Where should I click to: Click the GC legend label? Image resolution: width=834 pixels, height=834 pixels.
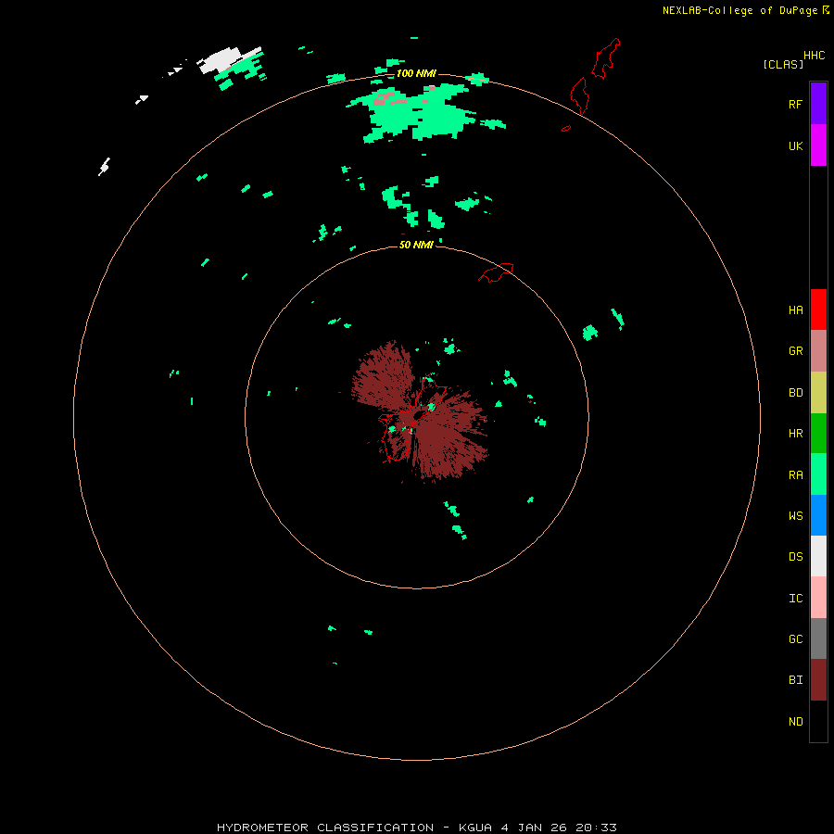(795, 639)
